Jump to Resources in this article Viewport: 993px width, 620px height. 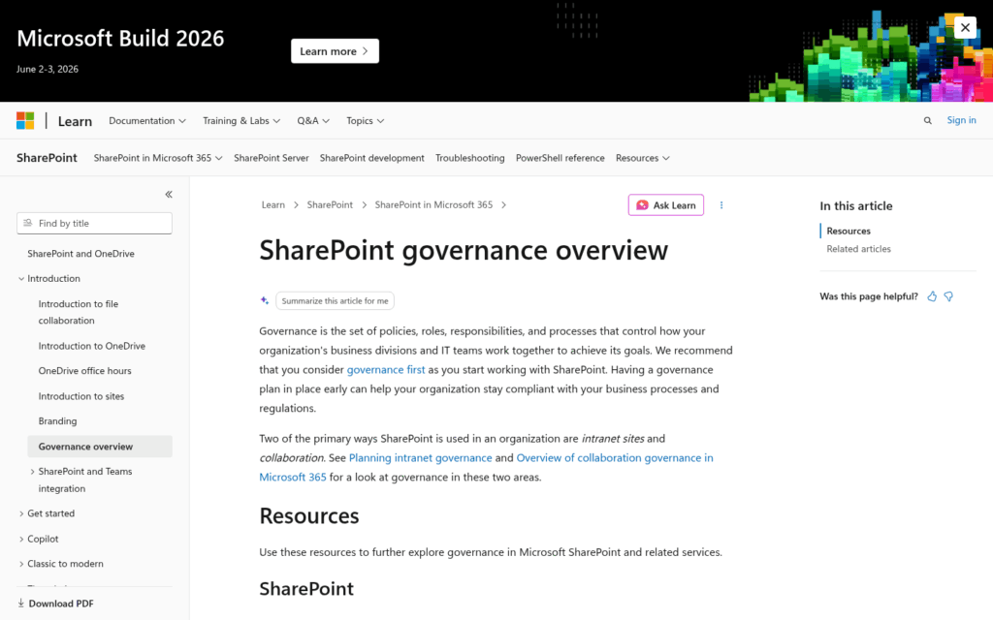click(x=848, y=231)
